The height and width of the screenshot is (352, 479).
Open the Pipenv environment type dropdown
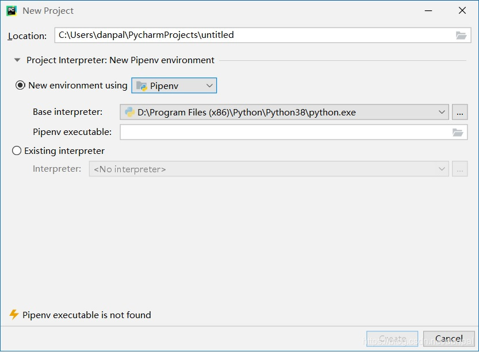[x=209, y=85]
